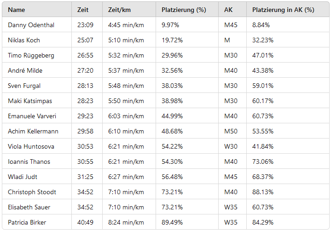This screenshot has height=231, width=331.
Task: Click Achim Kellermann's age group M50
Action: point(231,131)
